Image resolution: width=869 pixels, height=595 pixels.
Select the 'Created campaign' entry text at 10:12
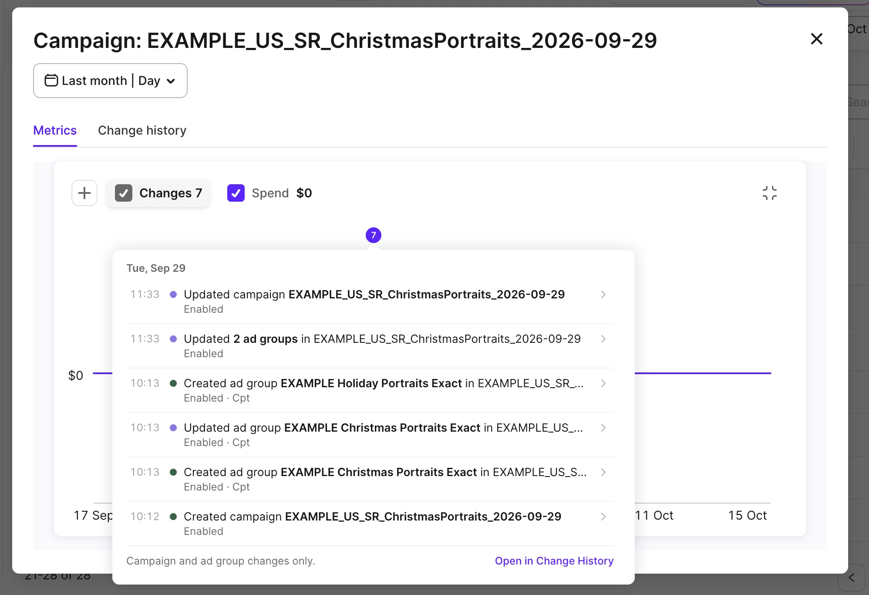click(x=372, y=517)
